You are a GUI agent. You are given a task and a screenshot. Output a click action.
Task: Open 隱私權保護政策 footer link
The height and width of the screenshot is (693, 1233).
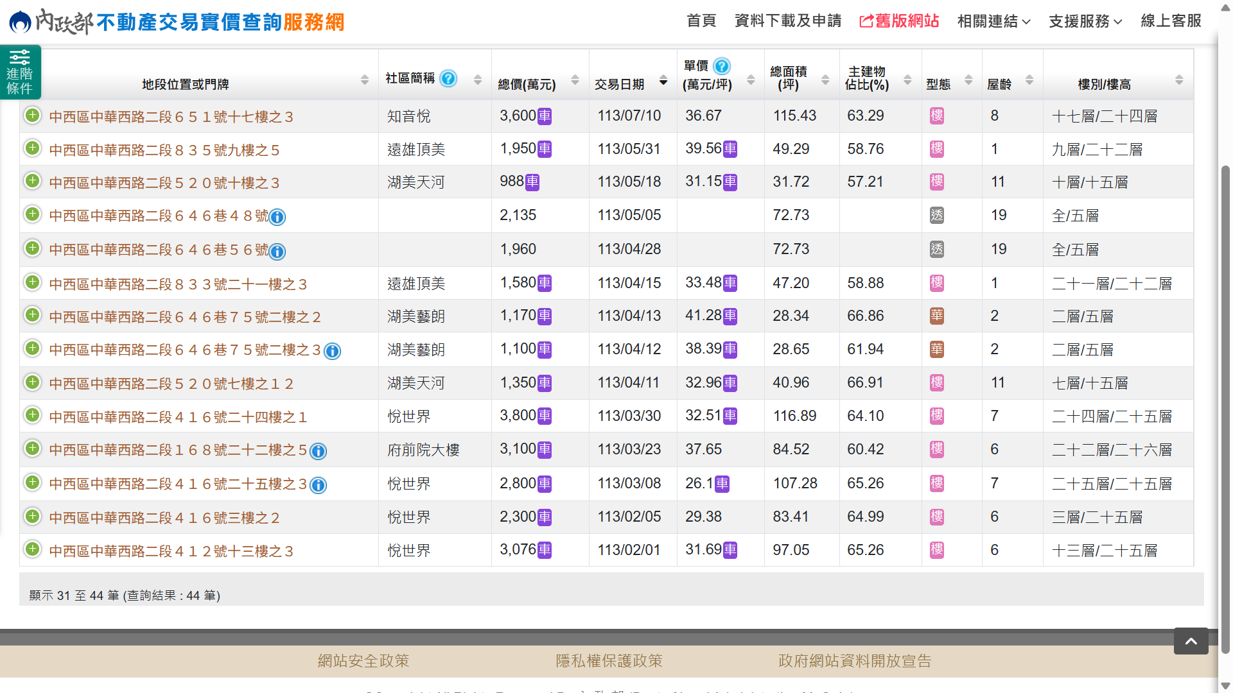point(609,661)
